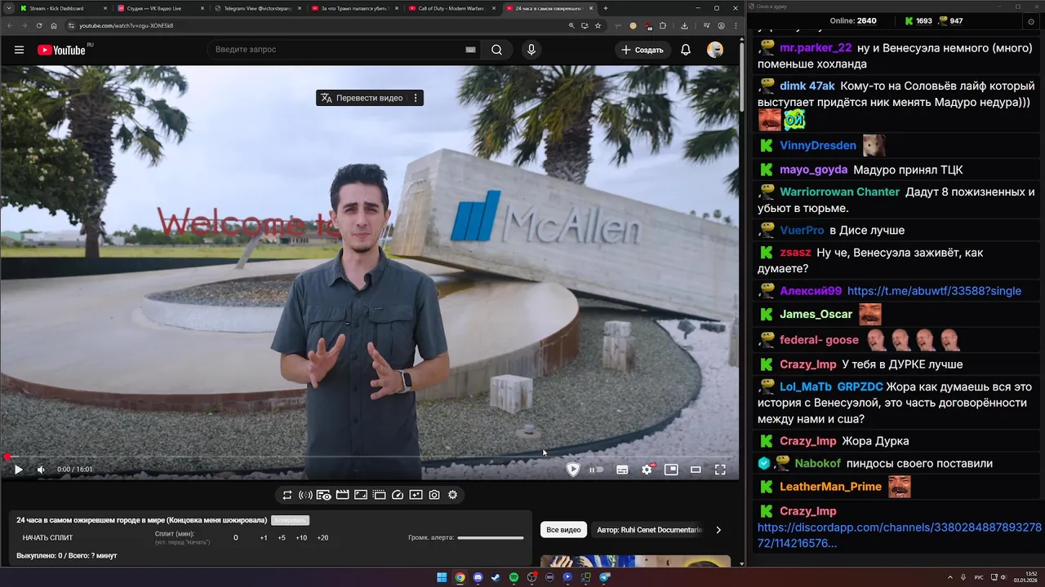The image size is (1045, 587).
Task: Open Steam from taskbar
Action: 496,577
